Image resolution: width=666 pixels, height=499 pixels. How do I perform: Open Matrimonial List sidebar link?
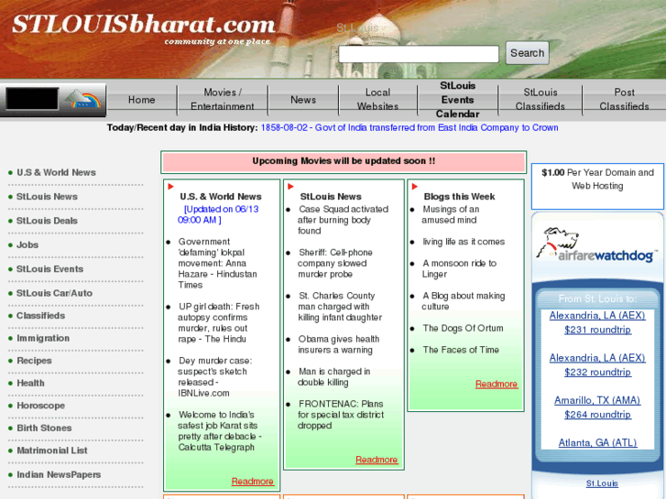point(52,451)
